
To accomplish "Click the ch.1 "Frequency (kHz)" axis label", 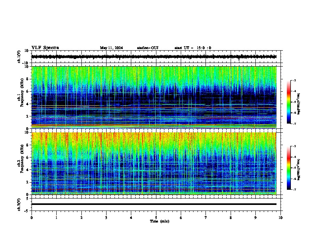I will tap(22, 93).
